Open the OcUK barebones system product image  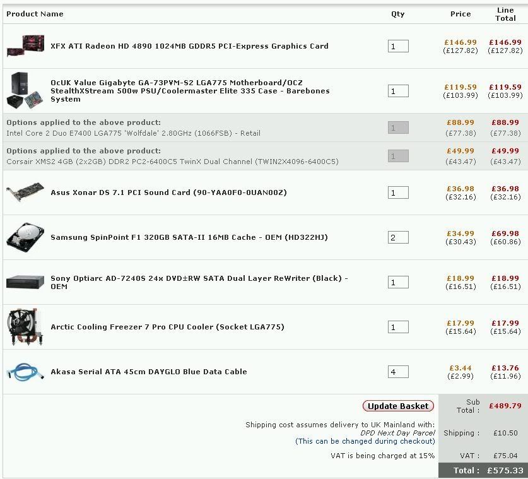pos(25,91)
